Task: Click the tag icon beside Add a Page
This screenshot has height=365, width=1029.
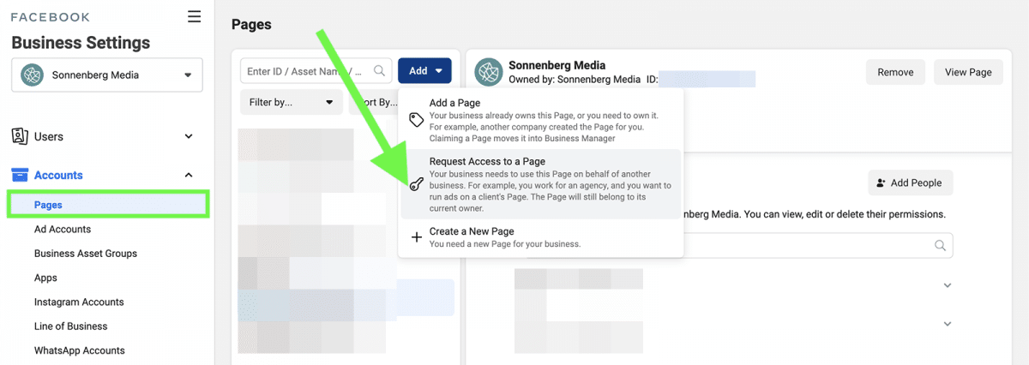Action: click(x=416, y=120)
